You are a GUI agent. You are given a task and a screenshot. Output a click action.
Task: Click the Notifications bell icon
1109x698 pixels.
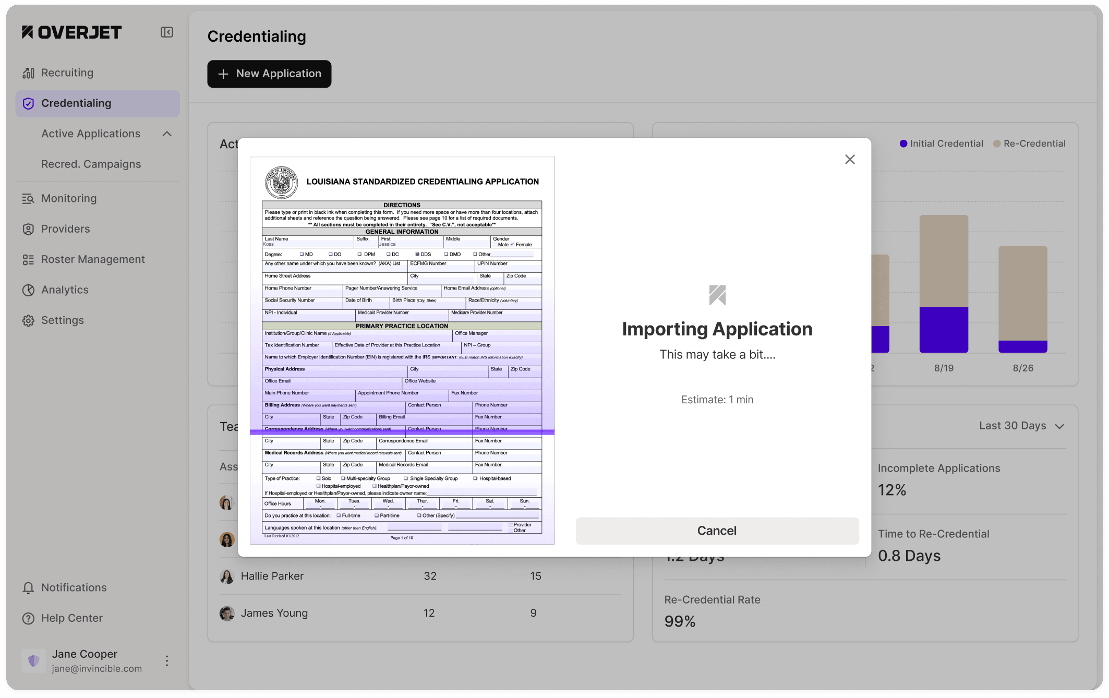tap(28, 588)
